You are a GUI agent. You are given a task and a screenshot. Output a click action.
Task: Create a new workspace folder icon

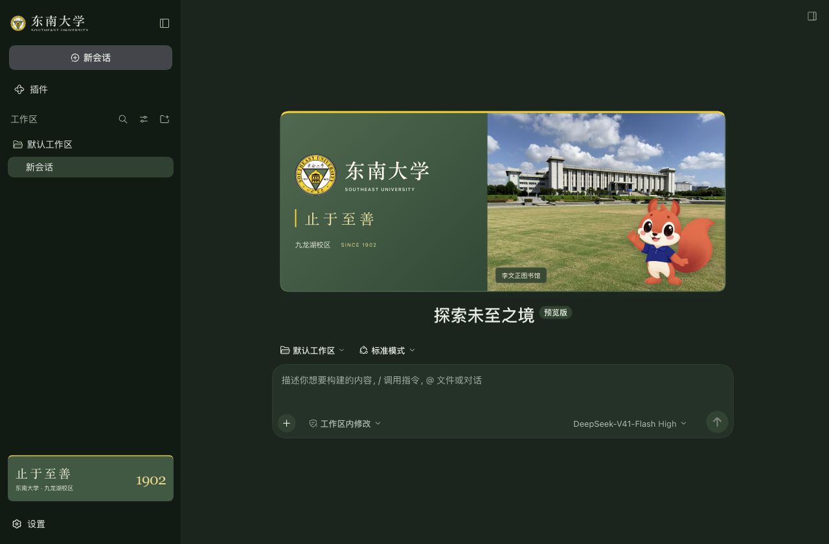pos(165,119)
